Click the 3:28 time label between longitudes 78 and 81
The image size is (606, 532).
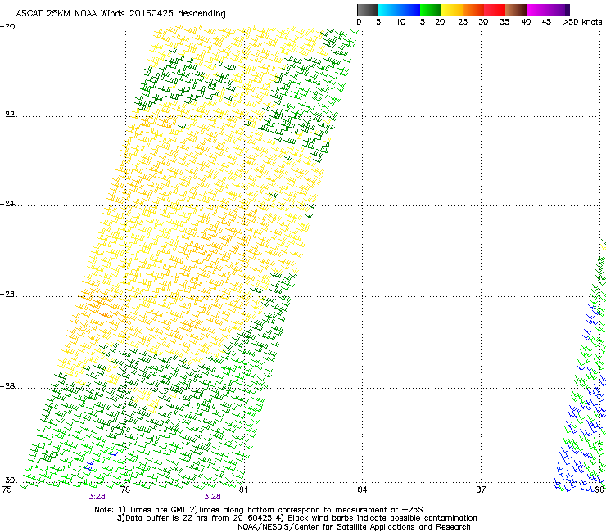tap(213, 497)
